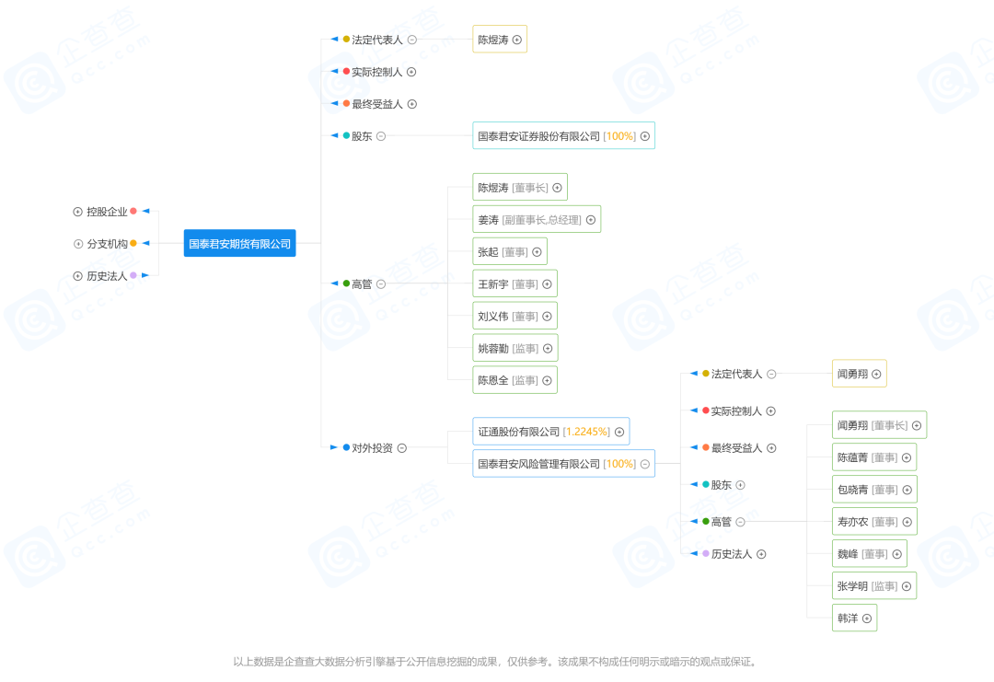Expand 包晓菁 [董事] plus icon
The image size is (994, 682).
coord(907,490)
